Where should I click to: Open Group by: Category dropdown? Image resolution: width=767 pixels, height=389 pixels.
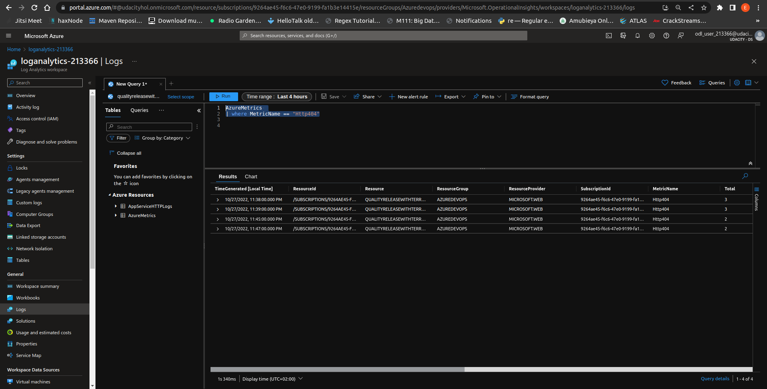click(163, 138)
